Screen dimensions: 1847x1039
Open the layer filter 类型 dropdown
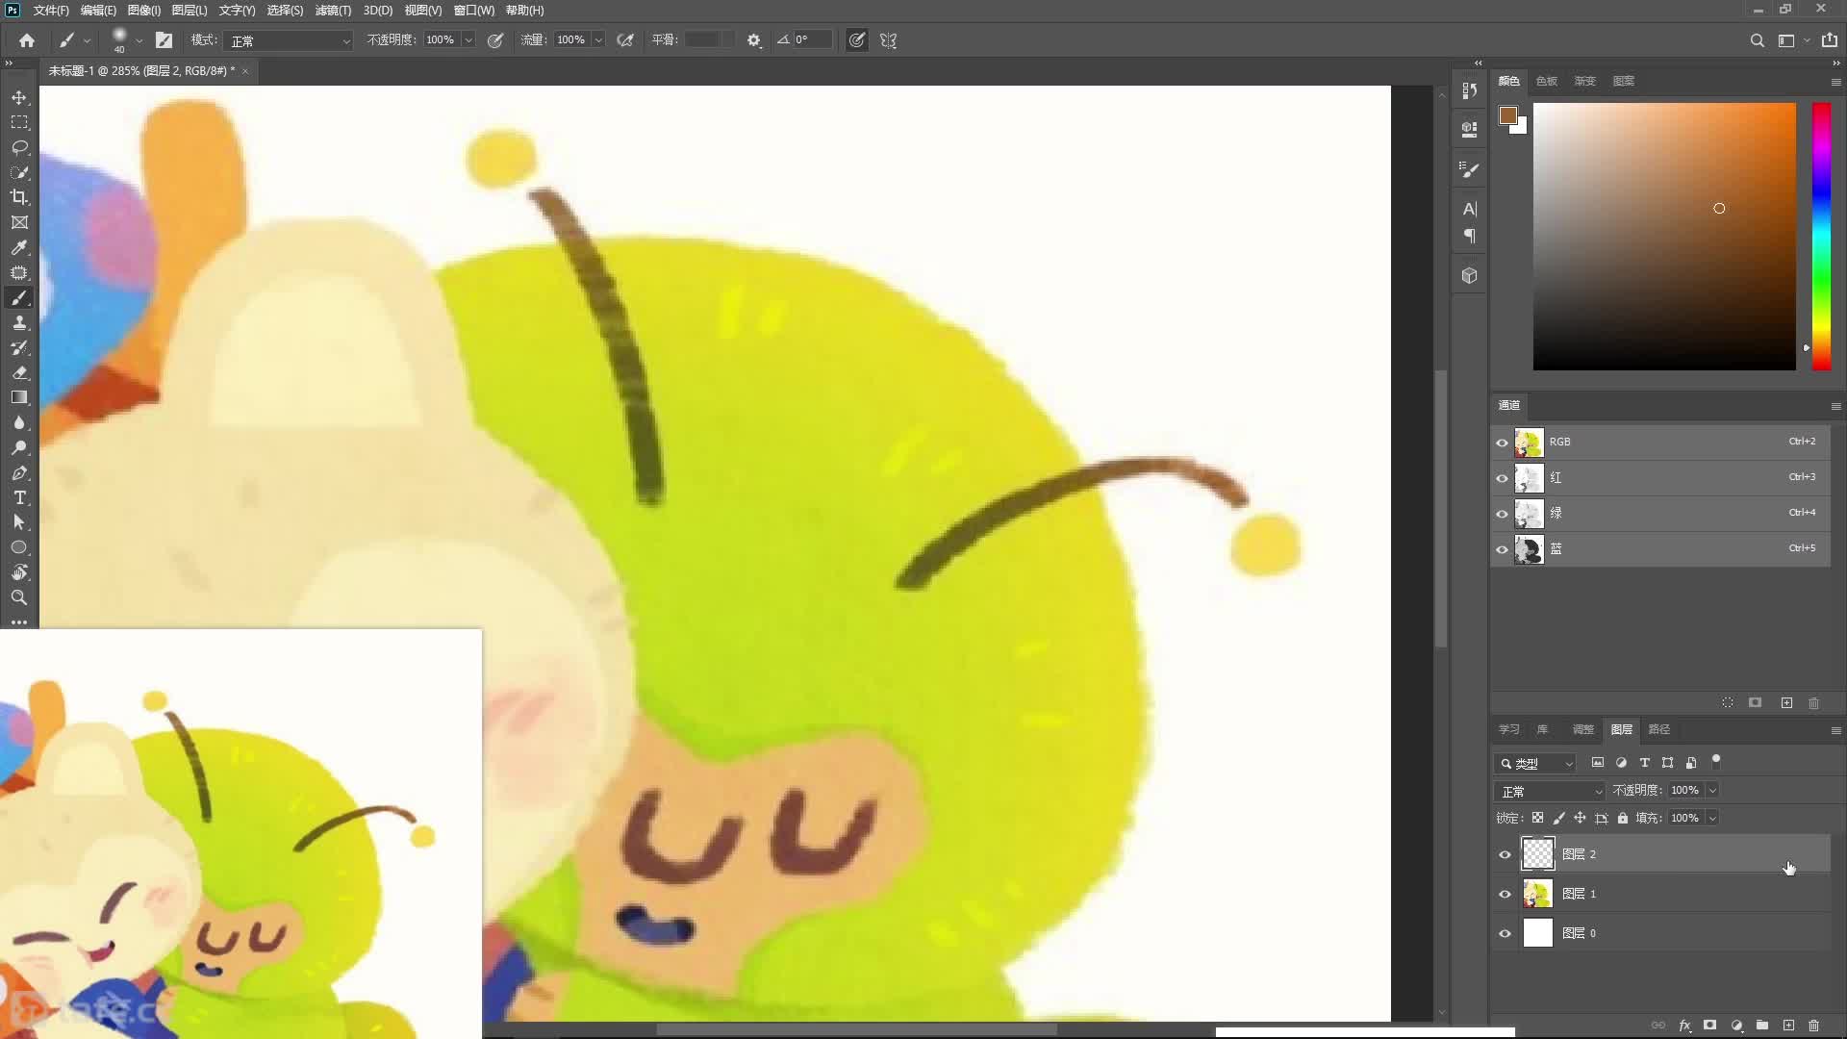coord(1535,763)
